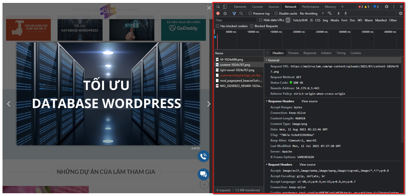Image resolution: width=407 pixels, height=196 pixels.
Task: Click View source for Response Headers
Action: (x=309, y=101)
